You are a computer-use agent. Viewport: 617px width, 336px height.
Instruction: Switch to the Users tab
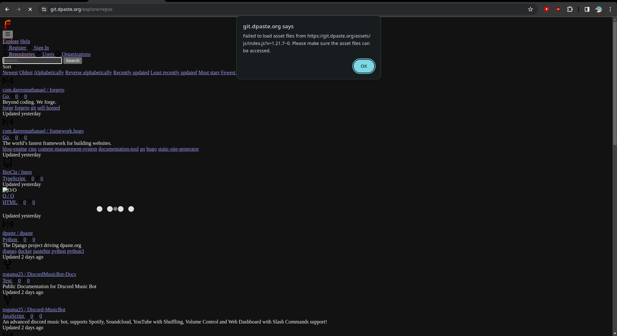point(48,54)
